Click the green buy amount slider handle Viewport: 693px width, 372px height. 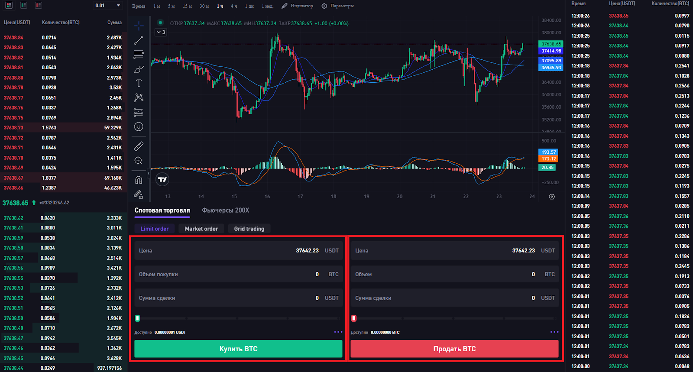137,318
